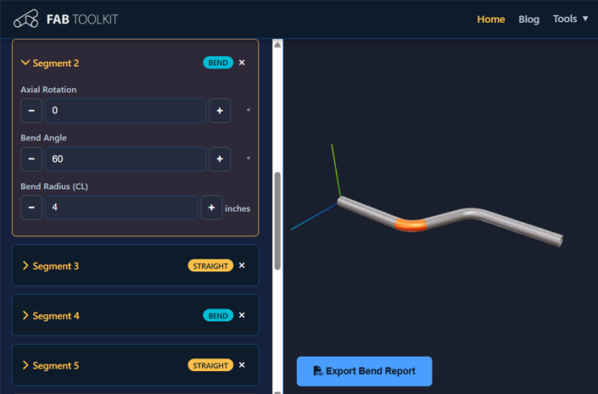Open the Blog link

tap(528, 19)
